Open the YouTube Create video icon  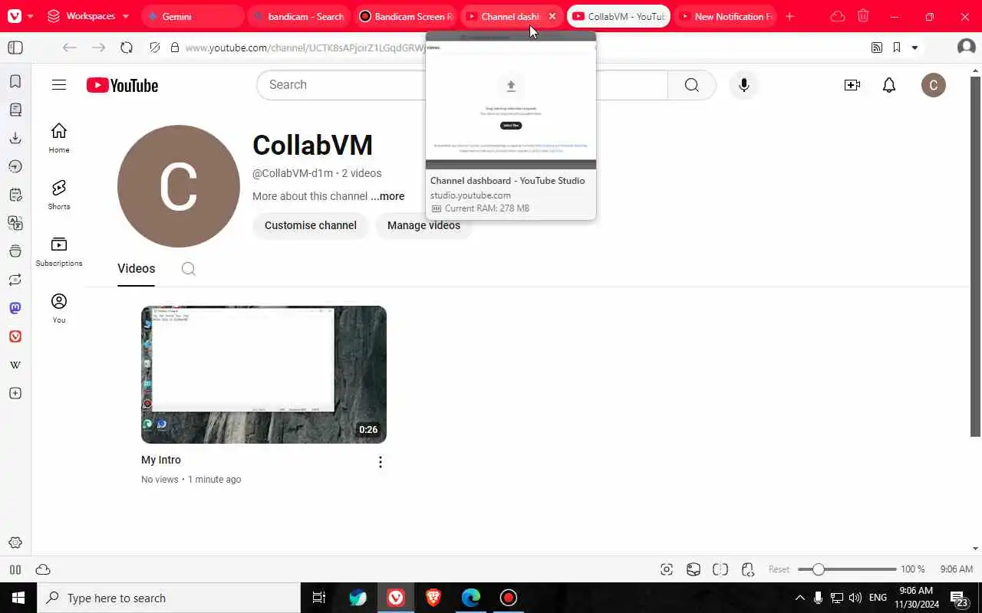tap(852, 85)
